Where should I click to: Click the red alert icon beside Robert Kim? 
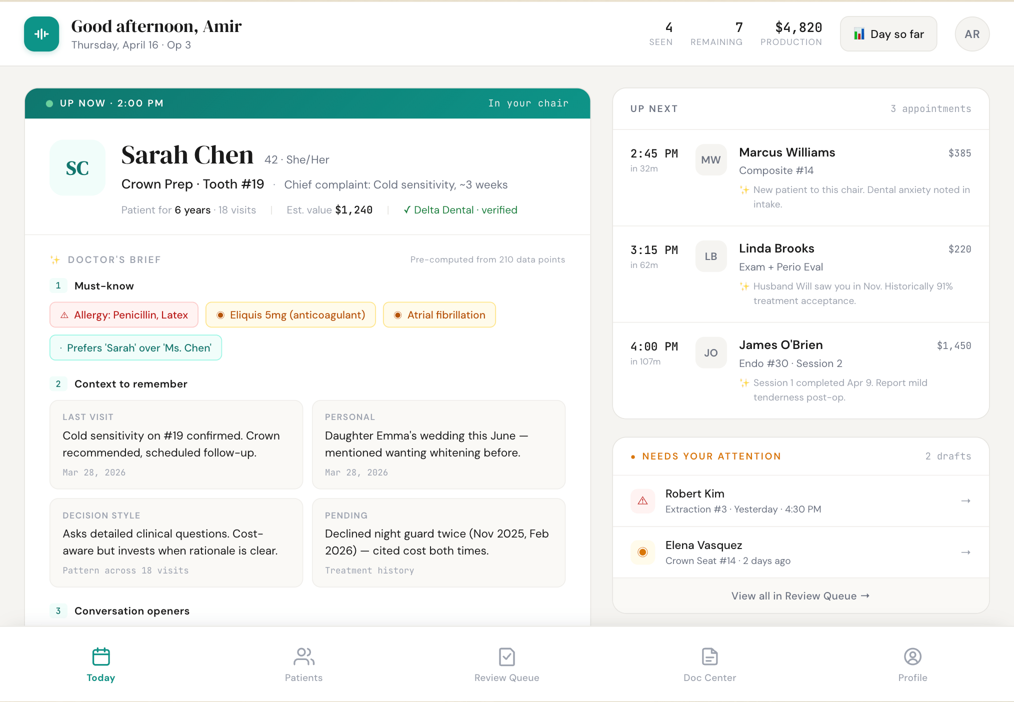[643, 501]
